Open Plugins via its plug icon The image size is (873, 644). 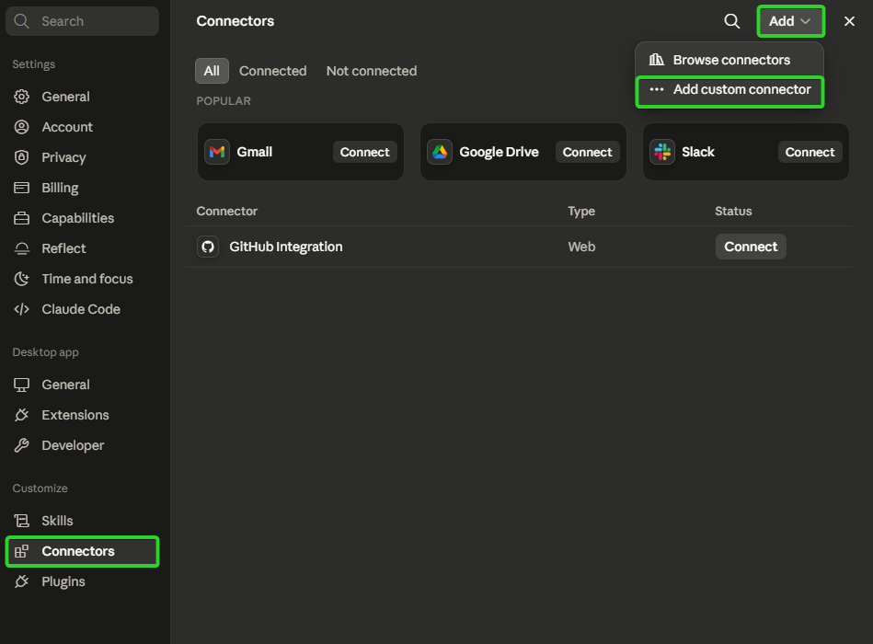click(22, 581)
